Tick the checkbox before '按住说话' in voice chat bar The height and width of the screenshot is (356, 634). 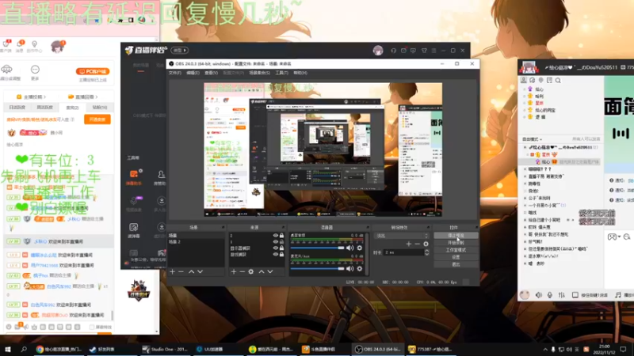click(575, 295)
